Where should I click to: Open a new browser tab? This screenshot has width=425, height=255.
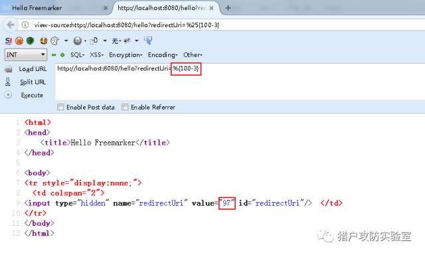(x=228, y=8)
